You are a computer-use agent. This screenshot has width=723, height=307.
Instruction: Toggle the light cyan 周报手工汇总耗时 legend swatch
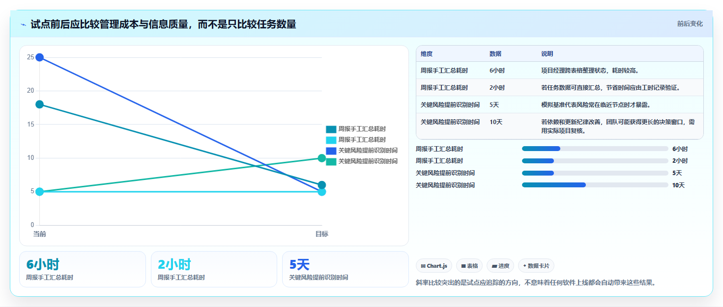coord(331,140)
